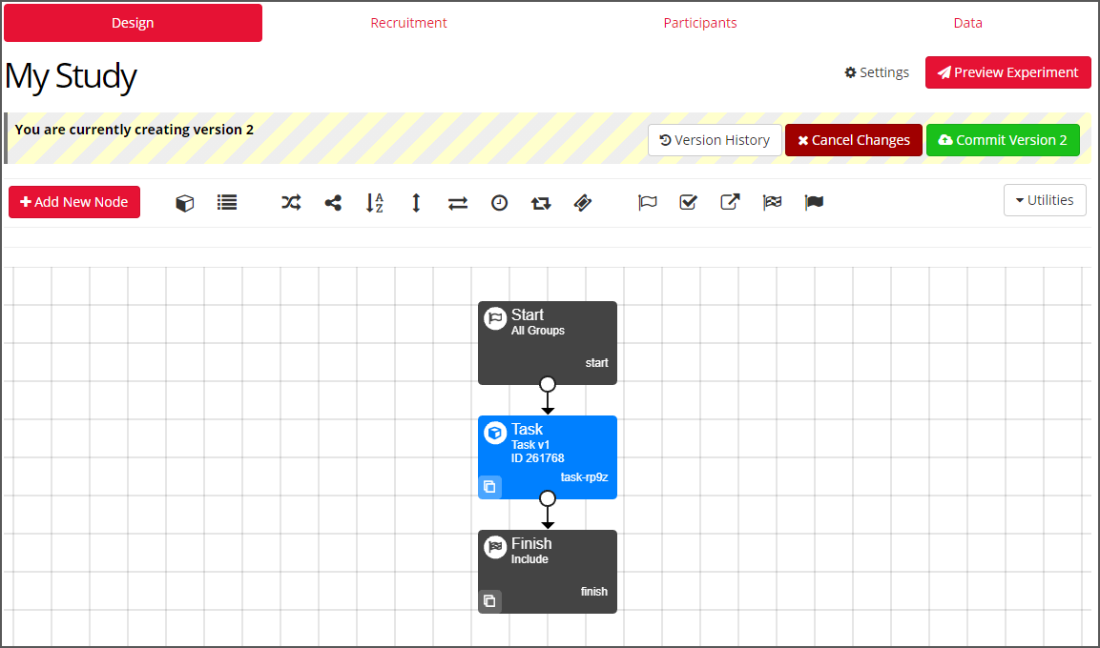Open the Participants tab

point(700,22)
